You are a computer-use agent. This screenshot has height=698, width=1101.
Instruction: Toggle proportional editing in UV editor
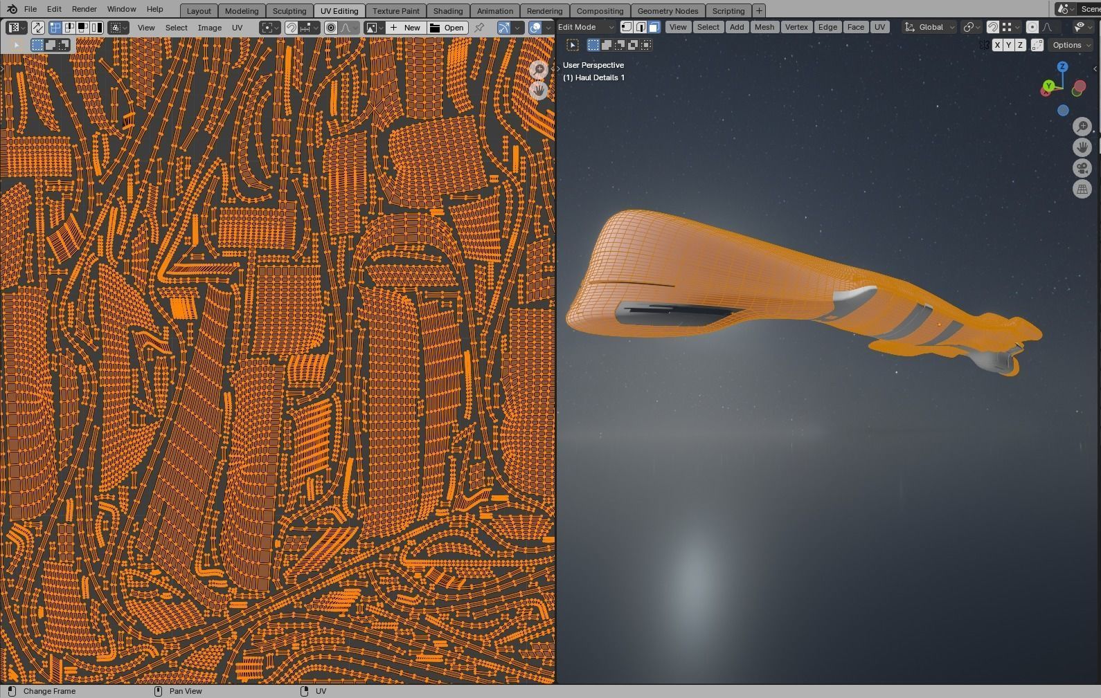(x=331, y=28)
